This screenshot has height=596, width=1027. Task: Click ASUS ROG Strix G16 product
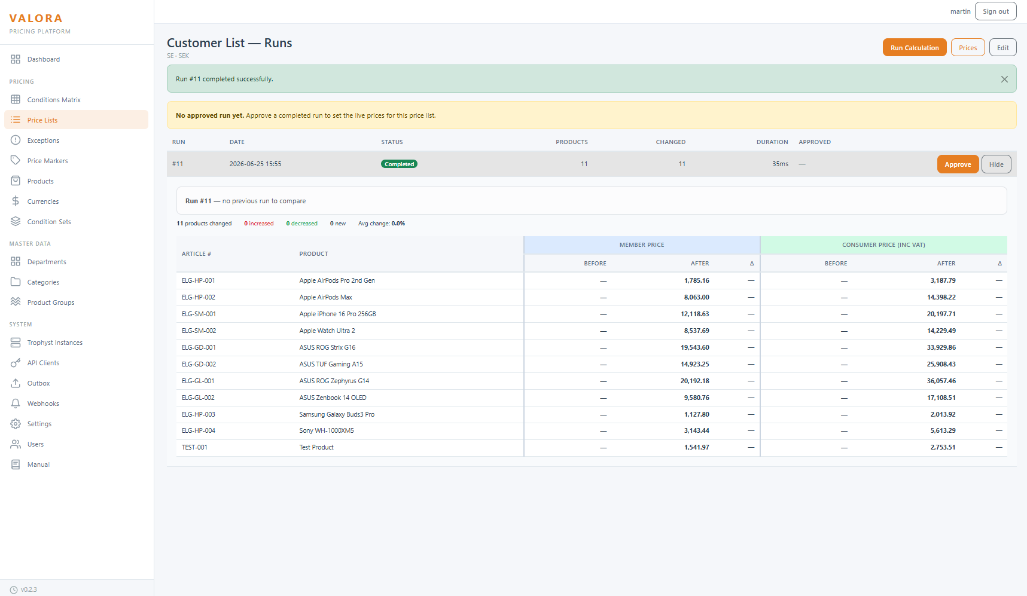click(327, 347)
